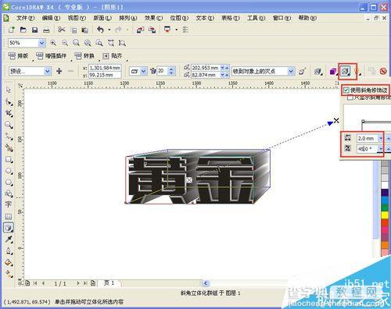Select the Ellipse tool
Image resolution: width=391 pixels, height=309 pixels.
[9, 171]
